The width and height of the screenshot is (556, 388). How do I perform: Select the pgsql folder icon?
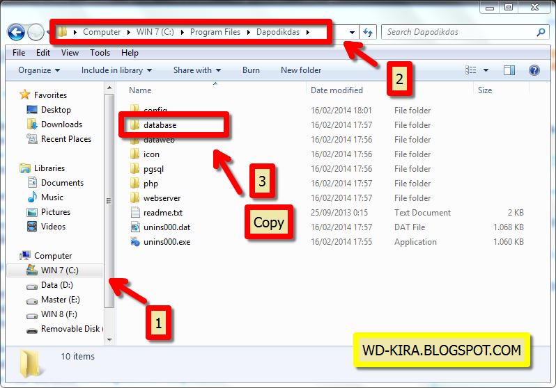pos(134,168)
